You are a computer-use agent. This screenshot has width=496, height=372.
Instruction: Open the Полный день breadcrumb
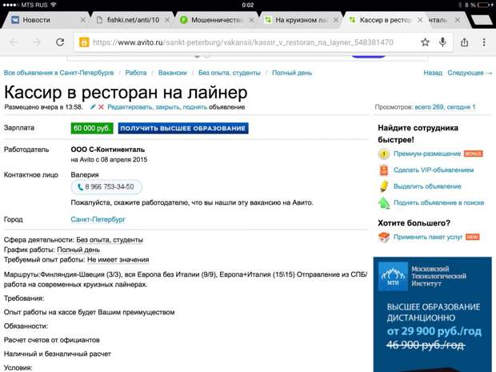[x=292, y=73]
